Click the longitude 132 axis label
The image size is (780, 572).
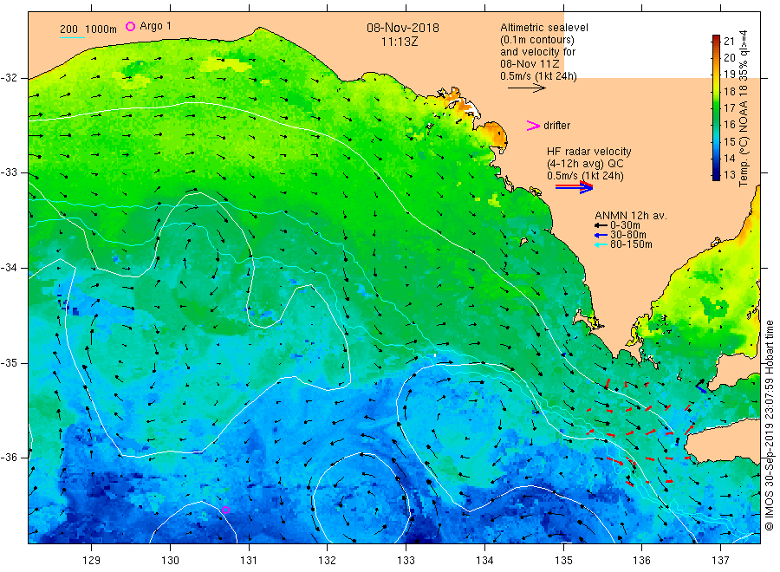pos(328,561)
